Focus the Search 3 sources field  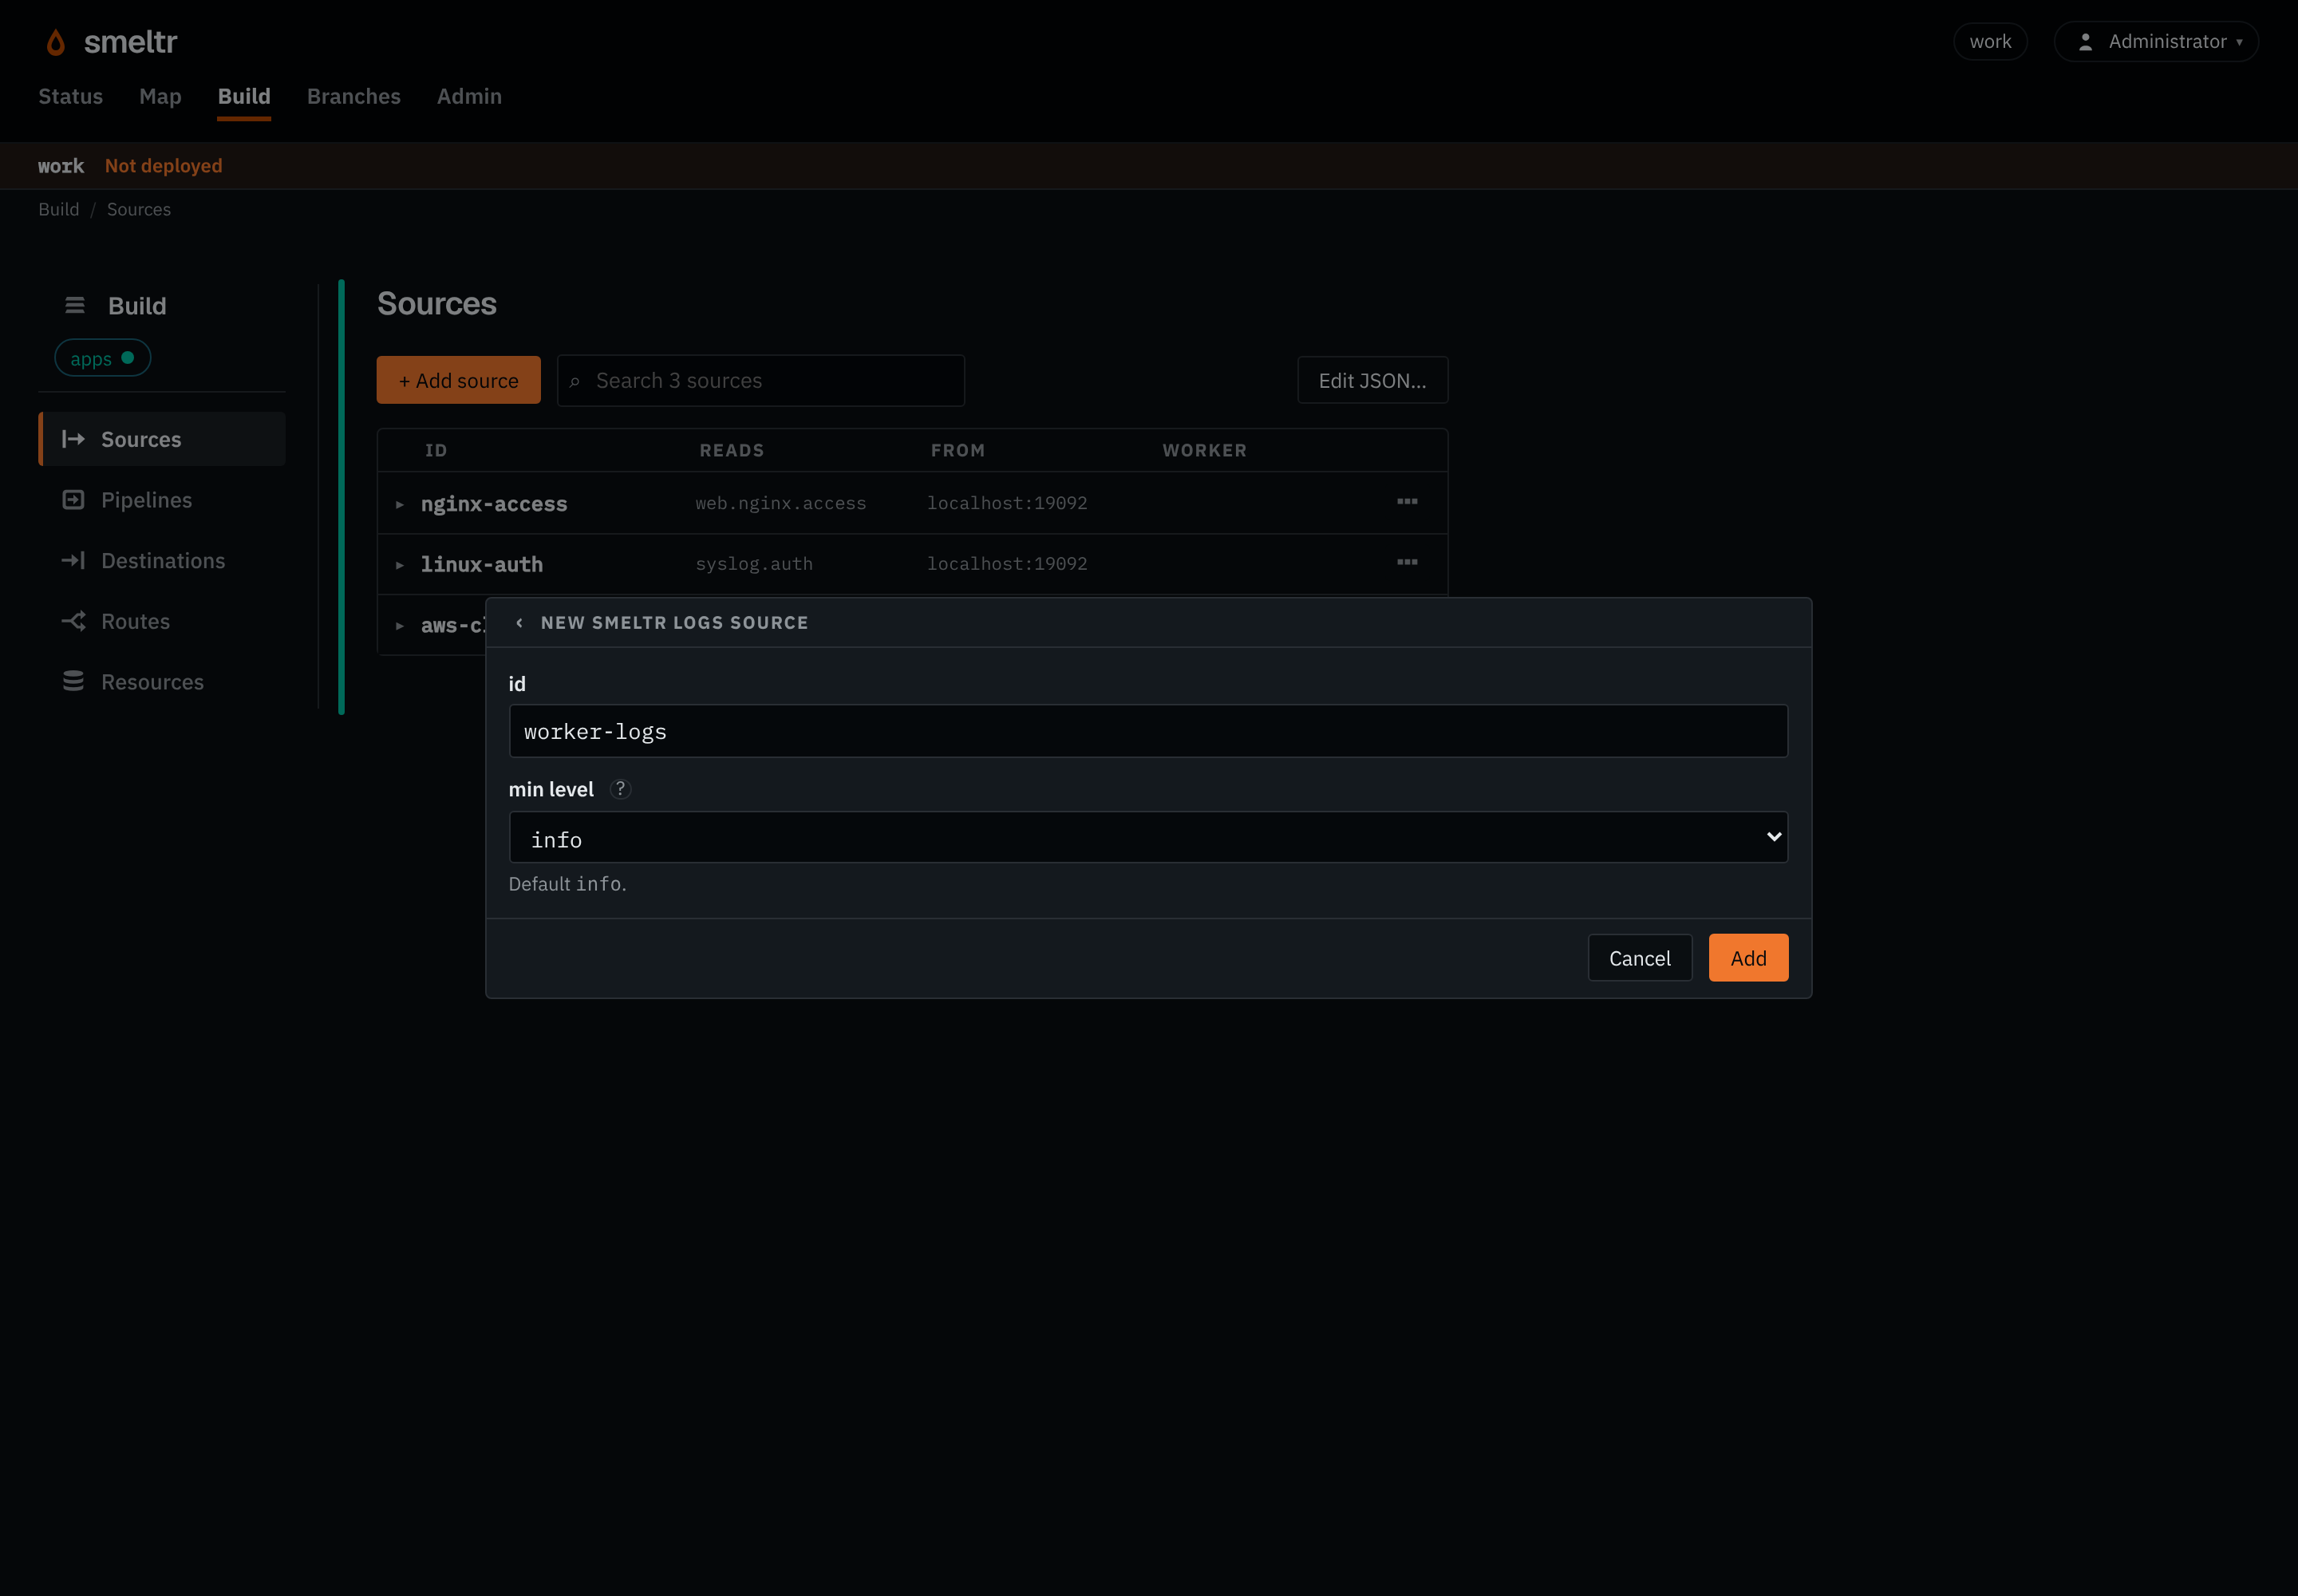[x=761, y=380]
